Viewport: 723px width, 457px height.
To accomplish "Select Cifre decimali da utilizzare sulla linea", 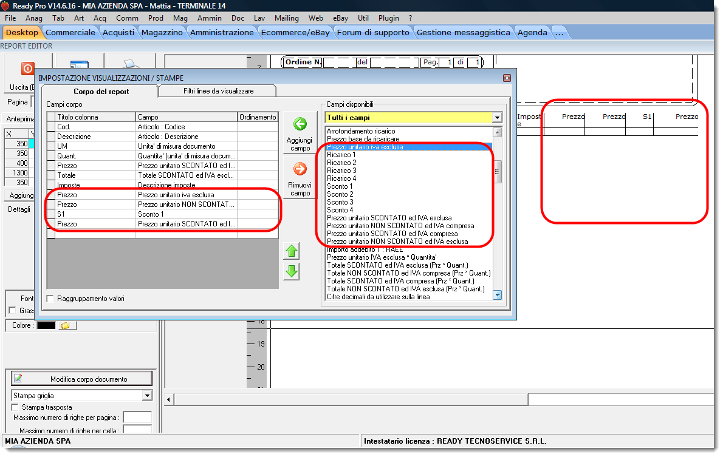I will [378, 297].
